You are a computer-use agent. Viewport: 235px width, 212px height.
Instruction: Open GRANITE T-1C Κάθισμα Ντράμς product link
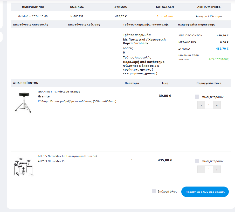tap(59, 92)
